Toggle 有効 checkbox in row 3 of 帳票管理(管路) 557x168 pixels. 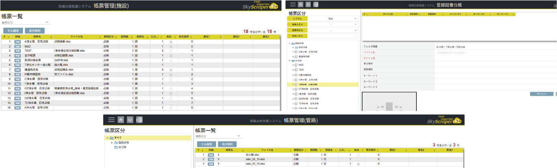358,164
